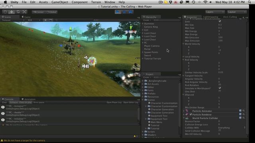Open the Time Machine menu bar icon
The width and height of the screenshot is (255, 143).
click(194, 2)
